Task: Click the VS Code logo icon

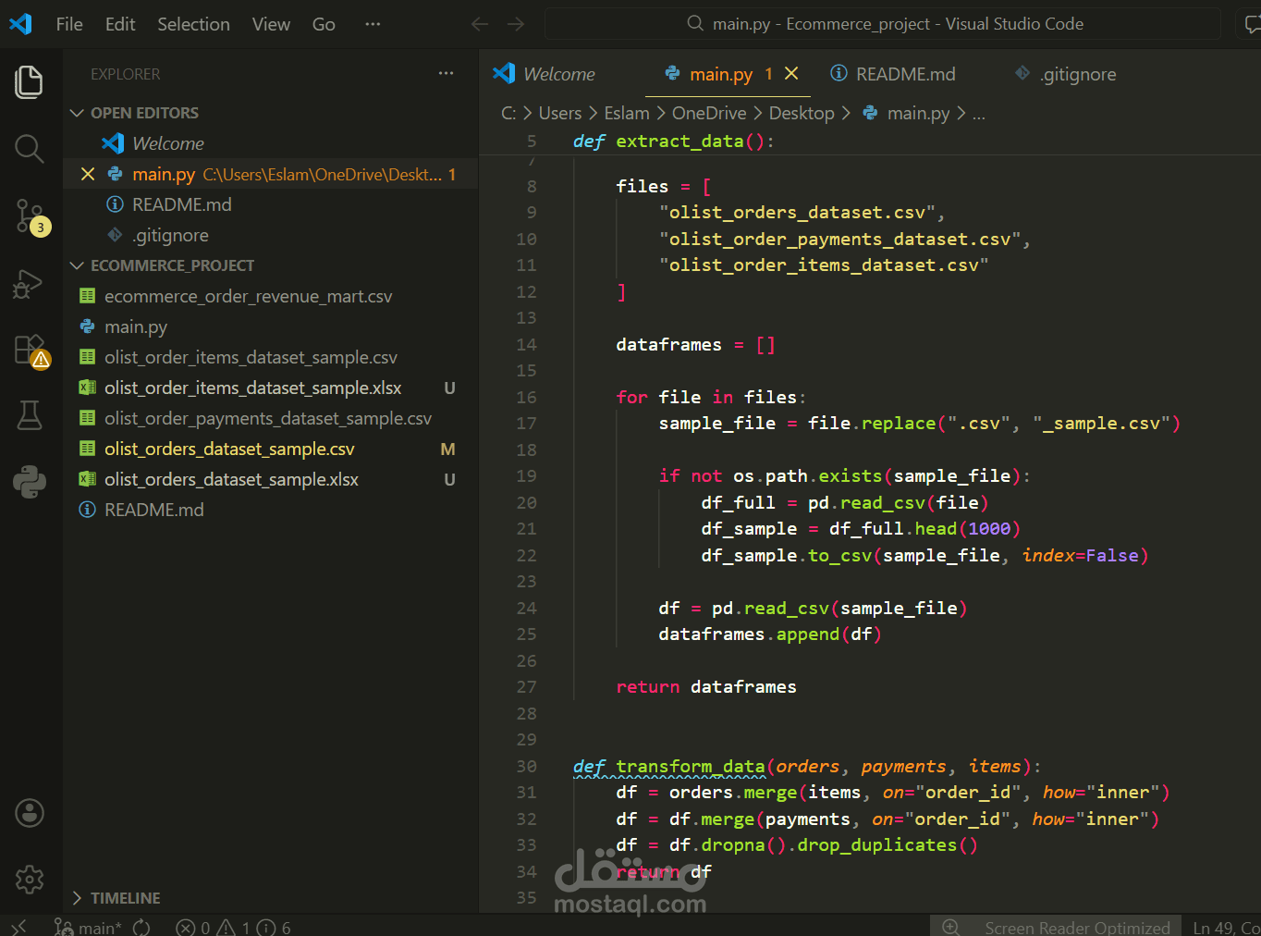Action: pos(20,24)
